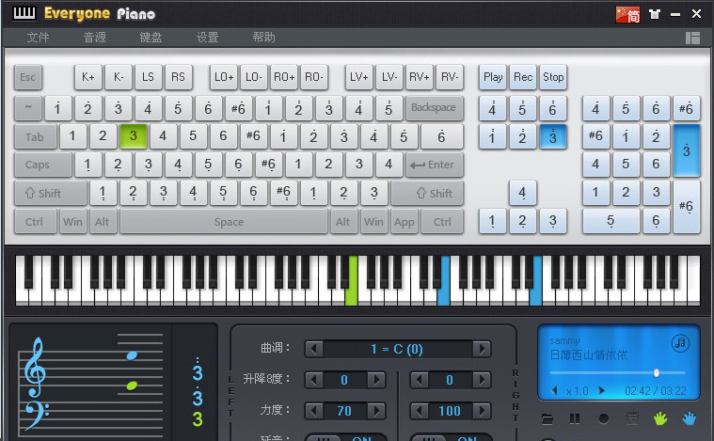Click the RO+ octave key

[x=284, y=77]
